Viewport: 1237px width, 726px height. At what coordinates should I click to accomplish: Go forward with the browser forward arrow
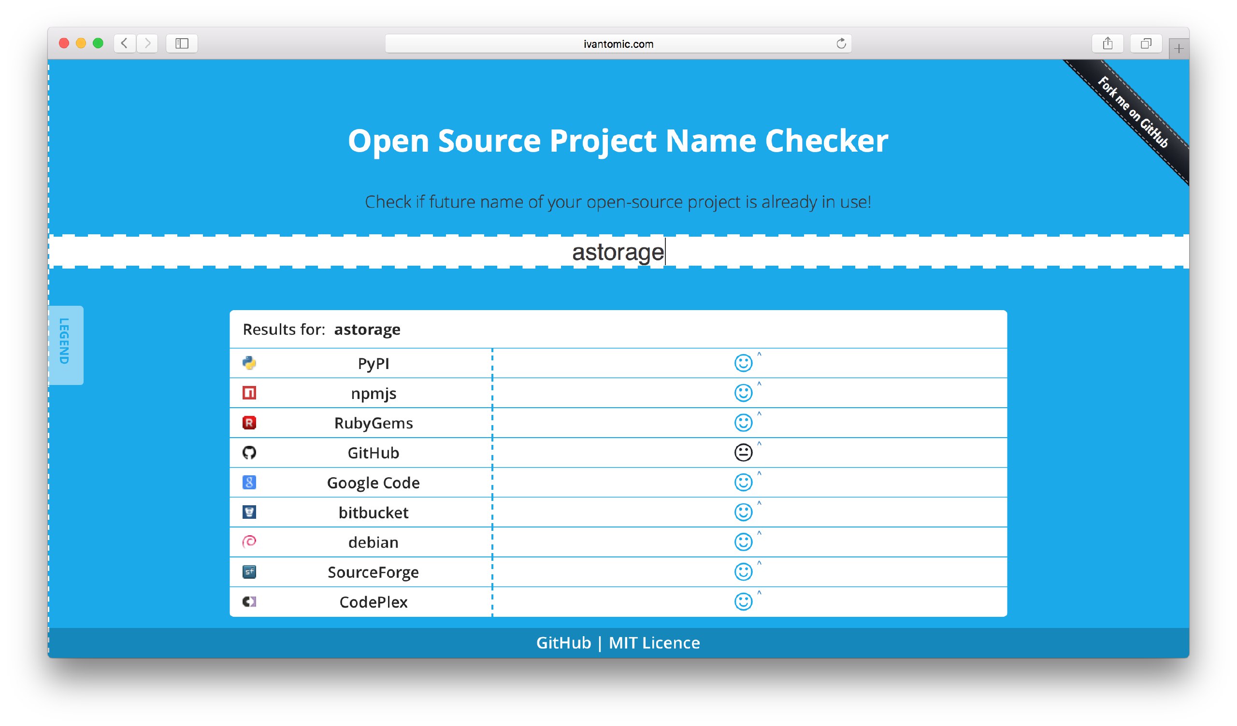(147, 43)
